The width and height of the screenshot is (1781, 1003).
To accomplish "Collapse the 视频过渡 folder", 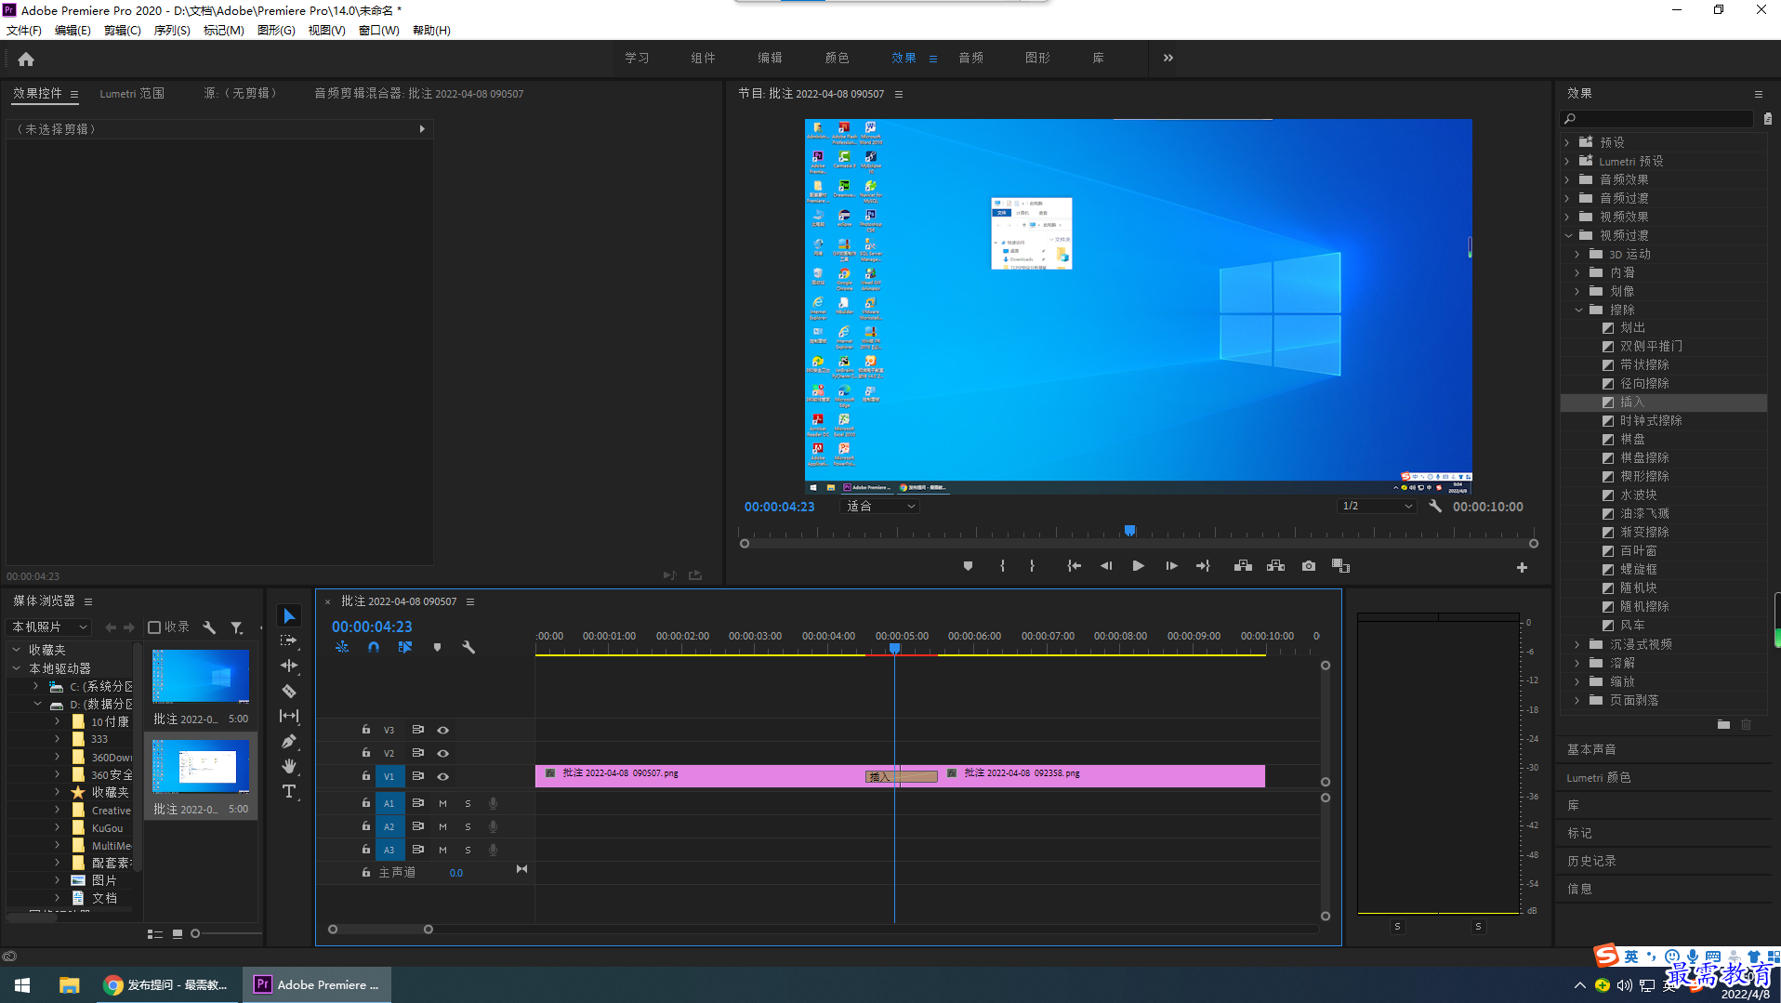I will pos(1567,235).
